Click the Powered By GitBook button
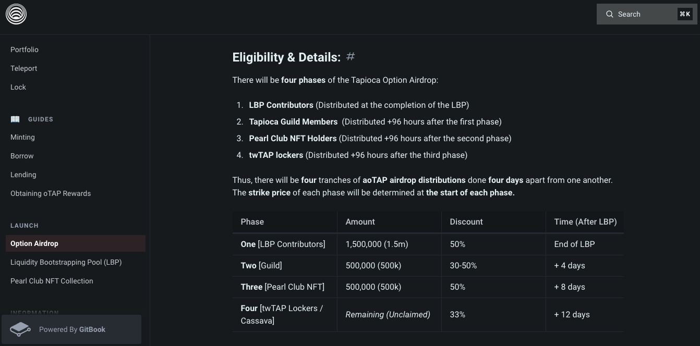This screenshot has height=346, width=700. click(71, 329)
